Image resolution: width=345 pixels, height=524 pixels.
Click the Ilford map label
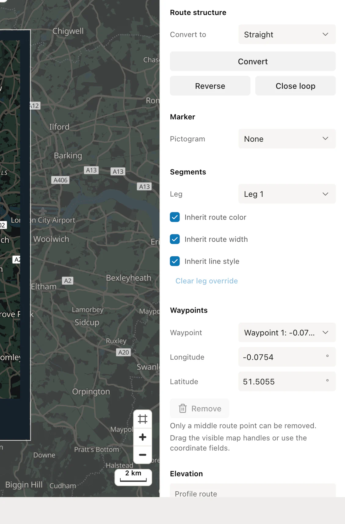point(59,127)
